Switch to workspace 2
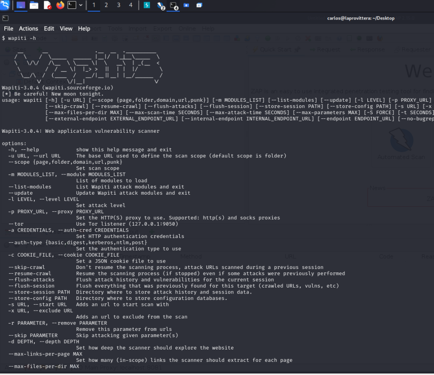 106,5
